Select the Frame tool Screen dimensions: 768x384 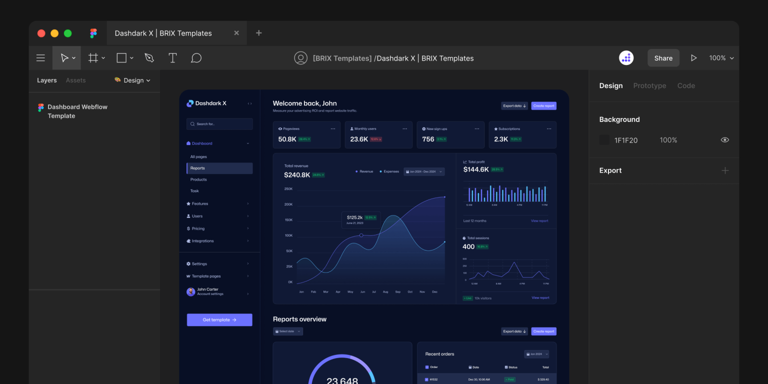click(93, 57)
